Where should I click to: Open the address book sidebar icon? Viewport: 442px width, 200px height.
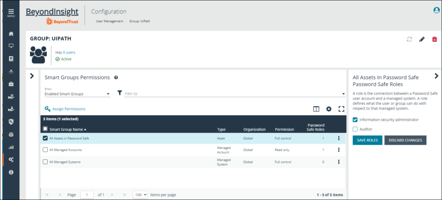click(11, 59)
